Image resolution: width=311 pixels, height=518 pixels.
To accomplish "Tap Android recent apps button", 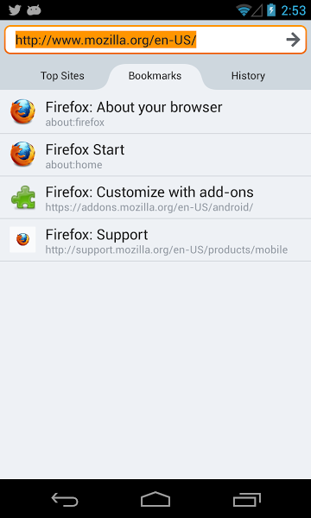I will [246, 500].
